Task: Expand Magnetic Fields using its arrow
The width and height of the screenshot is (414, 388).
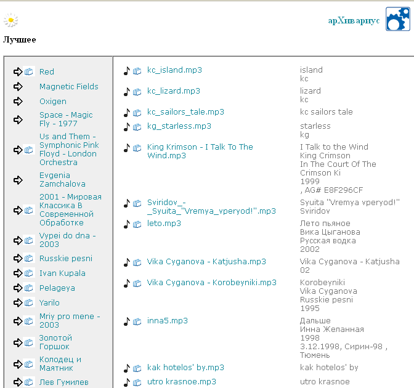Action: (18, 87)
